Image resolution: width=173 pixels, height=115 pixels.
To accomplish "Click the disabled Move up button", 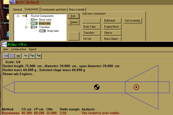I will pos(74,36).
